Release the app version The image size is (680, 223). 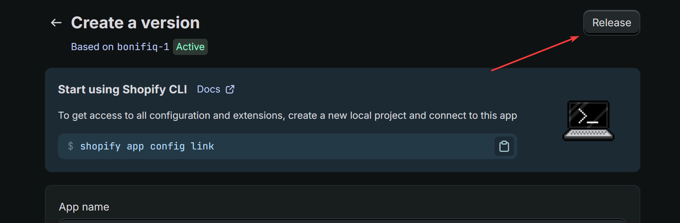click(x=612, y=23)
